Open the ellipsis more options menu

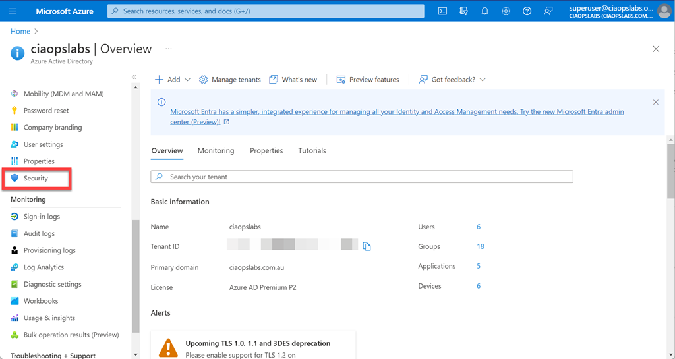[x=169, y=49]
